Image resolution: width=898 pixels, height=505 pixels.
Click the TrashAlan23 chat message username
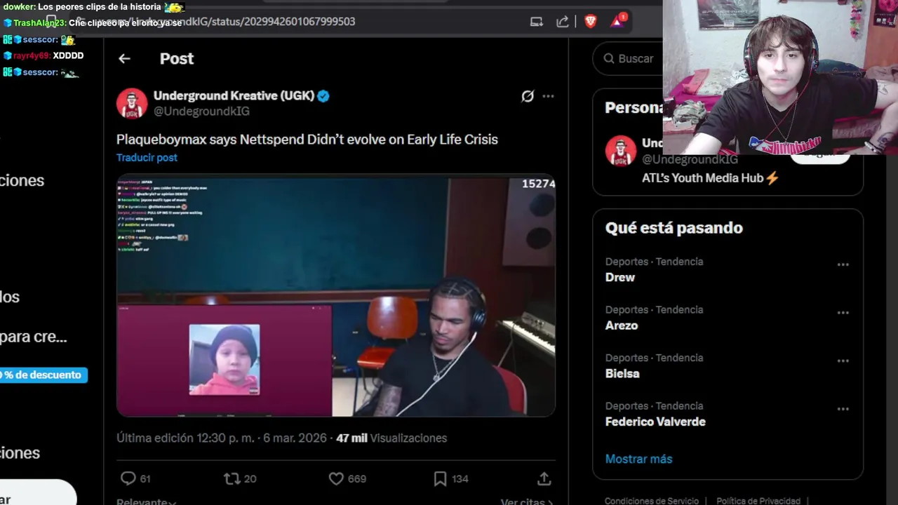pos(40,23)
